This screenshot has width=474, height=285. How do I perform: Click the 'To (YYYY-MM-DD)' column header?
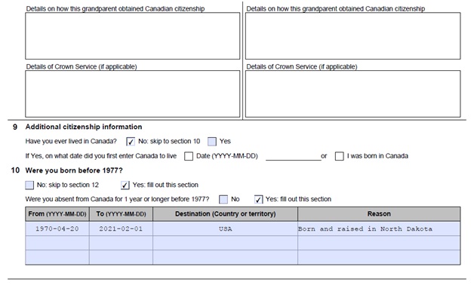pos(121,214)
